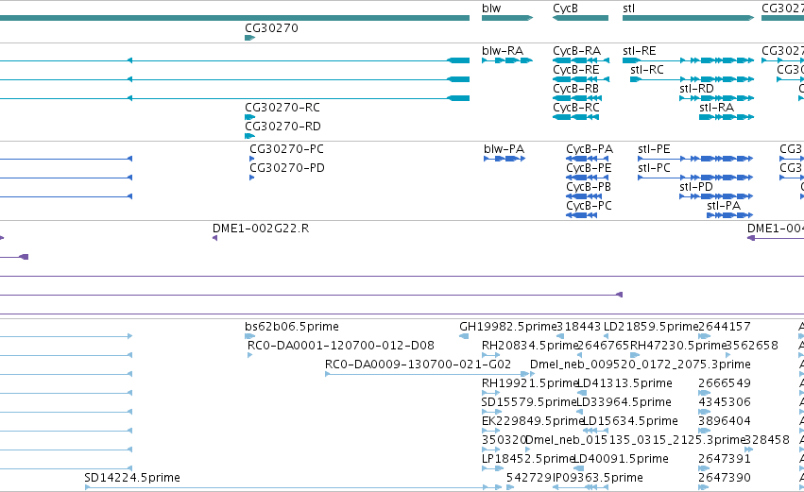Screen dimensions: 804x492
Task: Select the EK229849.5prime EST
Action: pos(490,432)
